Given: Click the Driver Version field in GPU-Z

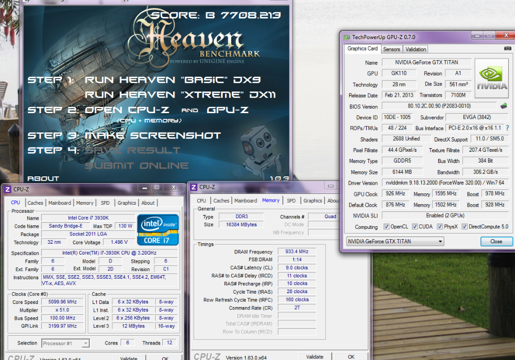Looking at the screenshot, I should (445, 183).
